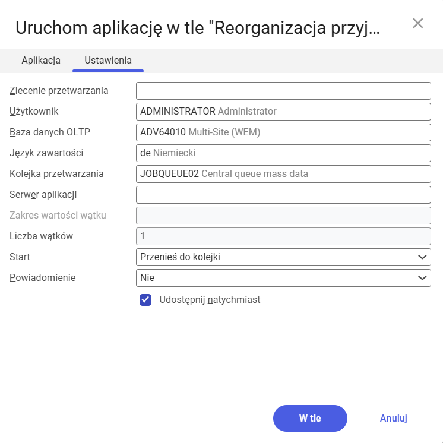Image resolution: width=443 pixels, height=443 pixels.
Task: Click the Użytkownik field with ADMINISTRATOR
Action: pos(283,111)
